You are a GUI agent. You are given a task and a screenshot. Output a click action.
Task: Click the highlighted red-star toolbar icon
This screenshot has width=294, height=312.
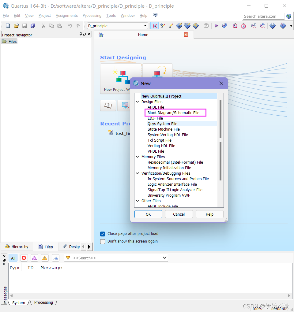155,26
